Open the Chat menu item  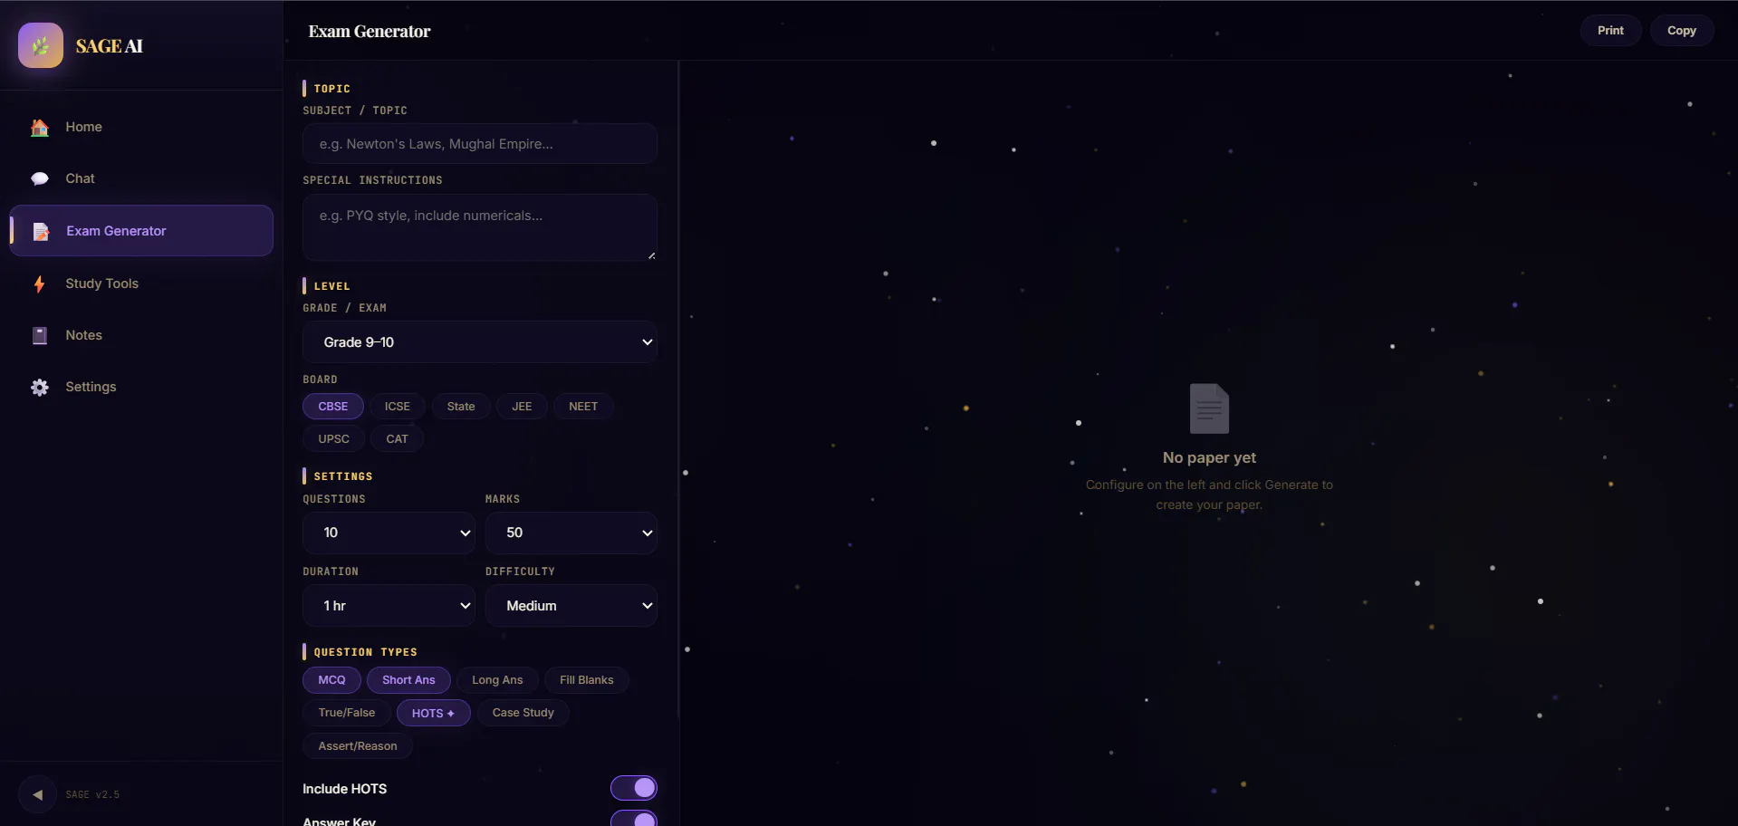(141, 178)
